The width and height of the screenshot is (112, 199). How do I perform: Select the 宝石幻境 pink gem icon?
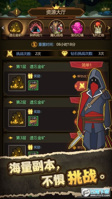coord(77,27)
